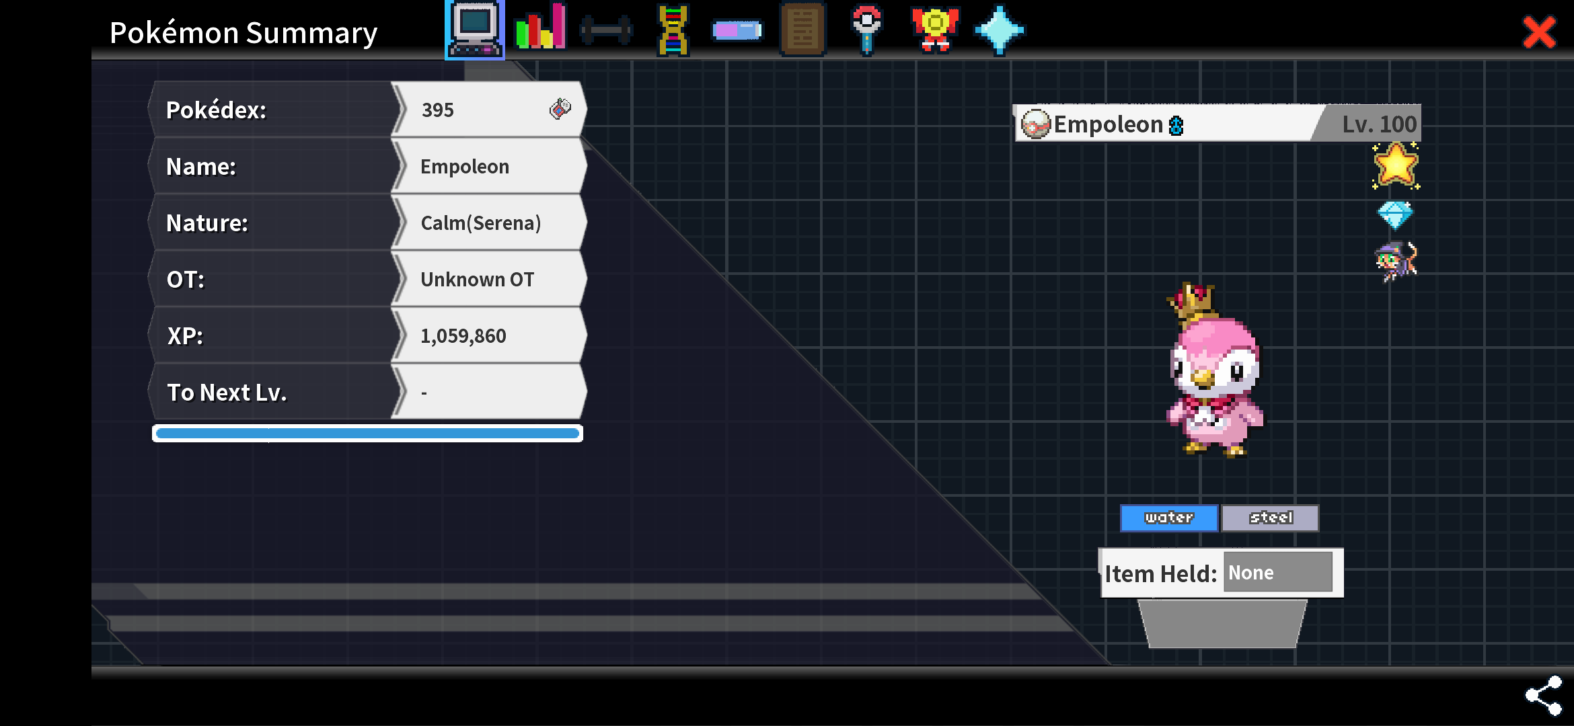Click the XP: row label
The height and width of the screenshot is (726, 1574).
[x=185, y=336]
